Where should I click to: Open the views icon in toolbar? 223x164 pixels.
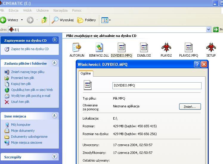[x=105, y=20]
